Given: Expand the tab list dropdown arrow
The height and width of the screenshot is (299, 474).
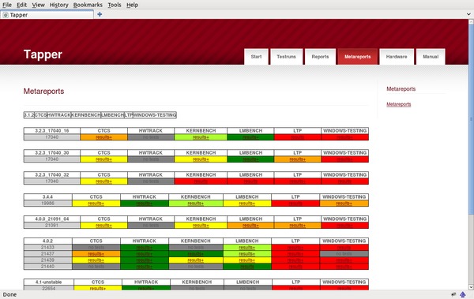Looking at the screenshot, I should [x=468, y=14].
